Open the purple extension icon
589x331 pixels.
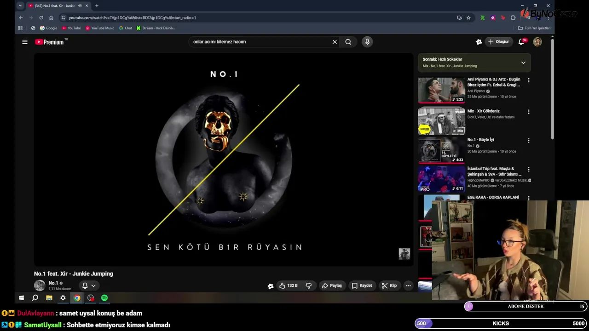(x=493, y=17)
